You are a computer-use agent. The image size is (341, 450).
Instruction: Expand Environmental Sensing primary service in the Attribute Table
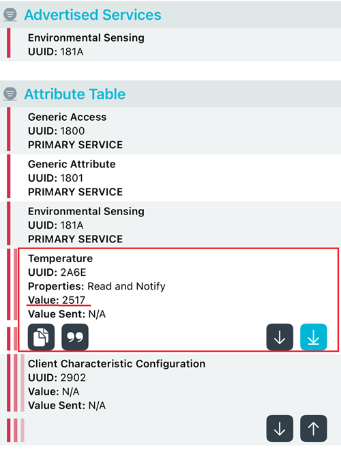click(x=170, y=225)
